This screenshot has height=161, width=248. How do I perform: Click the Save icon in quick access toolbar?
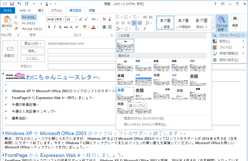pos(12,4)
